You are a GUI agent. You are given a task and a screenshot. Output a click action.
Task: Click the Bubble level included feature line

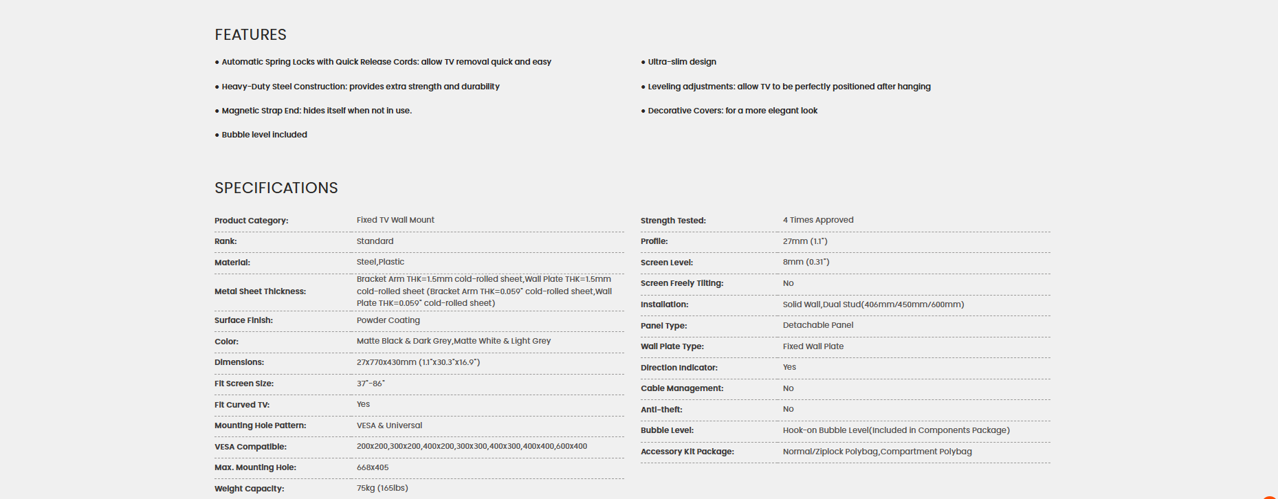(x=261, y=135)
